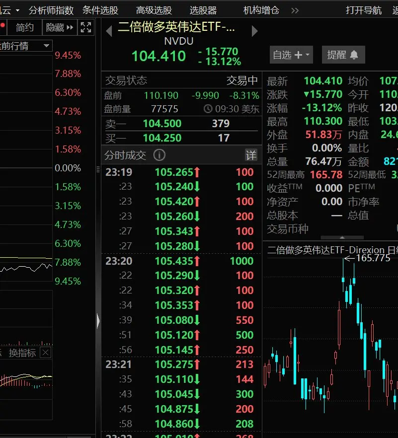Click the trade at 104.860 with 208 shares
The image size is (398, 438).
[181, 424]
